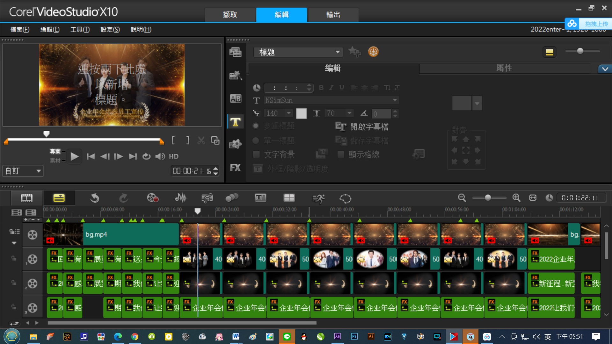This screenshot has height=344, width=612.
Task: Click the system volume speaker icon in preview
Action: coord(160,156)
